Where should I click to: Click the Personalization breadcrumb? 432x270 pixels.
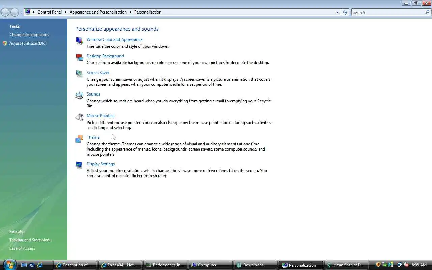click(148, 12)
